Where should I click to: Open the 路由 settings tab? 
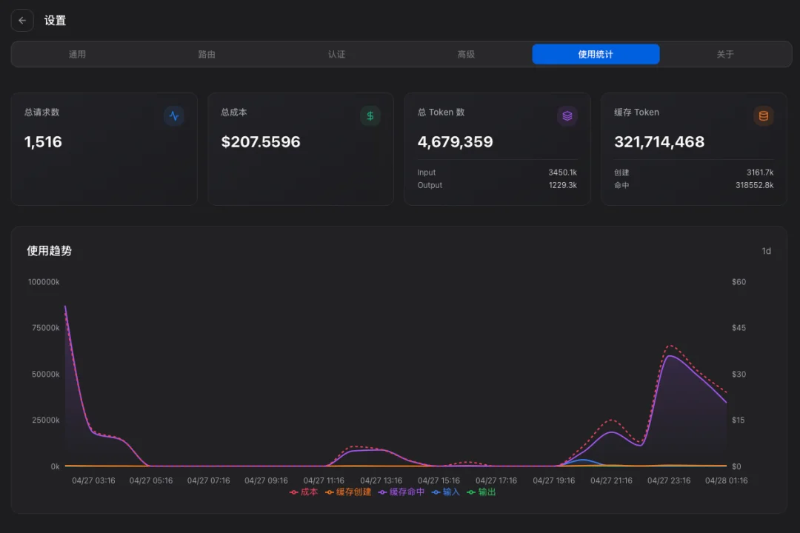click(x=207, y=53)
